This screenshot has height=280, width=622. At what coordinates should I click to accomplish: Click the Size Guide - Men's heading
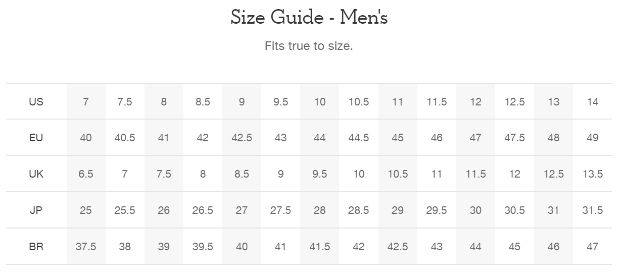pos(309,18)
